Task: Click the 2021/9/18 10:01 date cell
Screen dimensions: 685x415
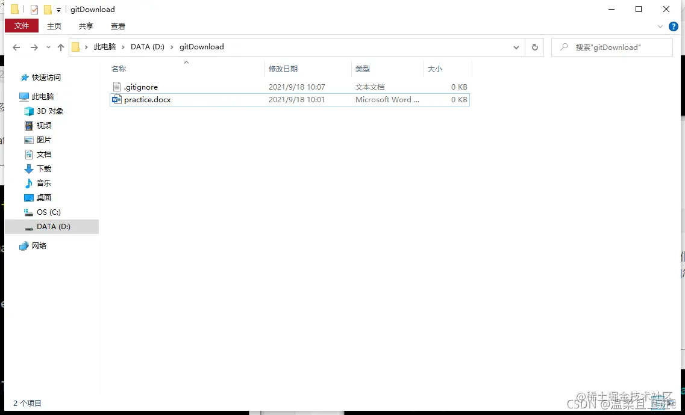Action: click(x=296, y=100)
